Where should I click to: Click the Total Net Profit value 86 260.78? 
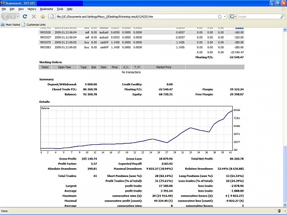click(x=236, y=159)
